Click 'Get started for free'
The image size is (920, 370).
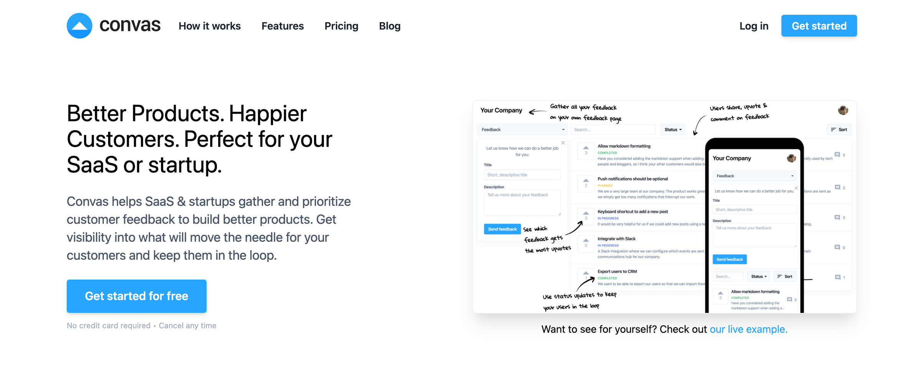pos(136,296)
